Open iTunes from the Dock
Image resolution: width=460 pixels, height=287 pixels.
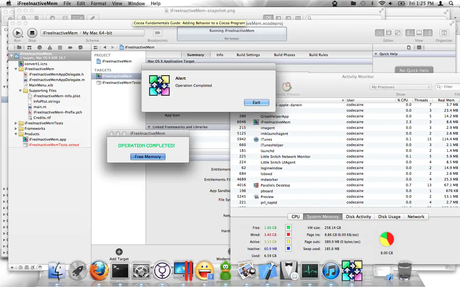click(x=331, y=271)
